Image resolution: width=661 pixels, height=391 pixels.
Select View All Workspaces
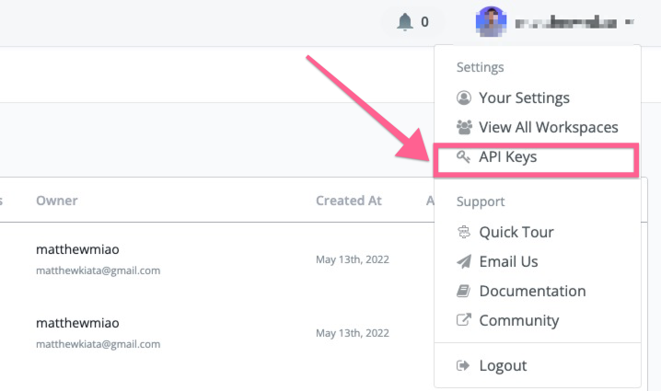pos(549,127)
